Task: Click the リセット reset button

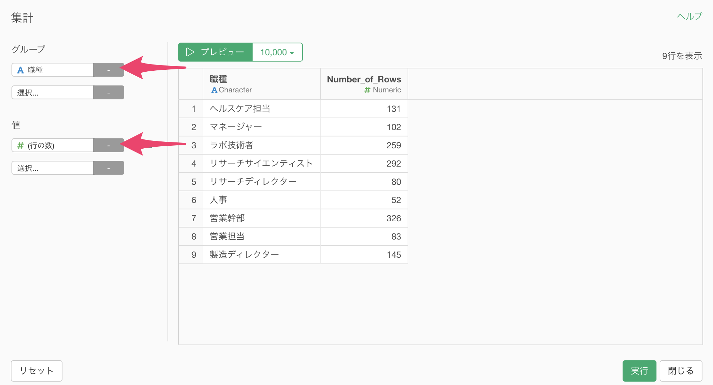Action: tap(37, 371)
